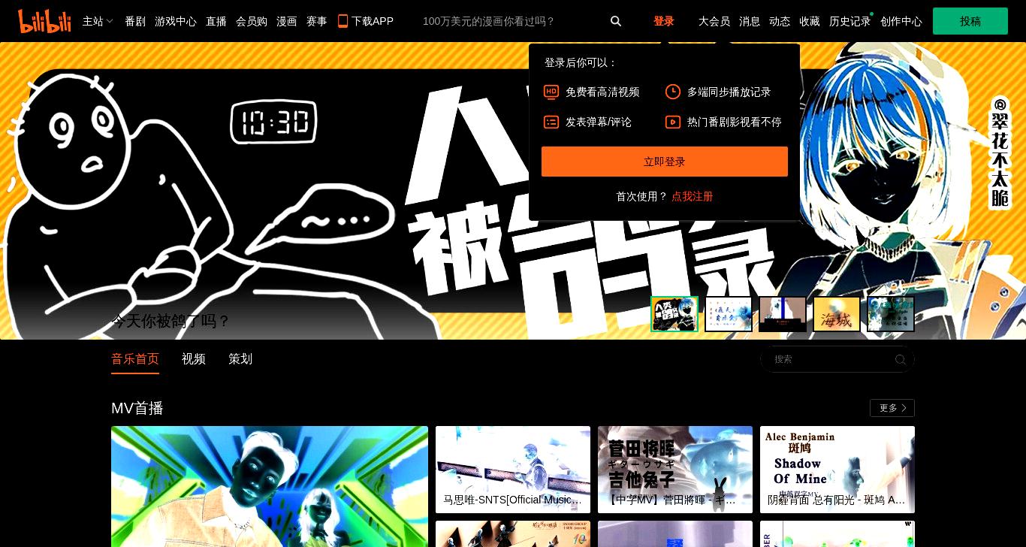Click the clock icon for 多端同步播放记录
This screenshot has width=1026, height=547.
(673, 92)
